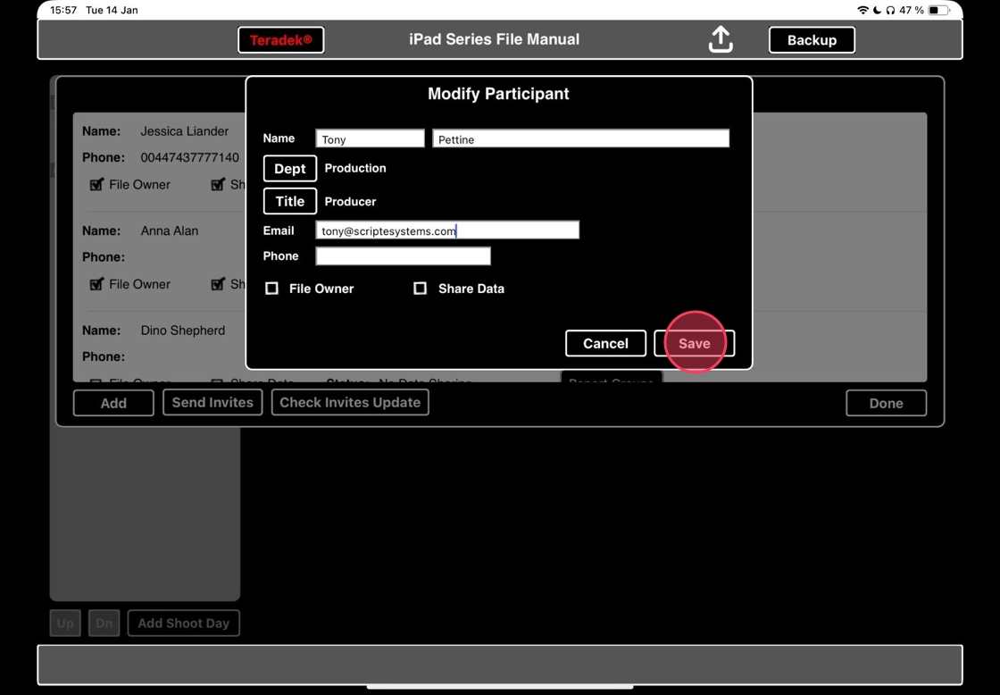Open the Title selector
This screenshot has width=1000, height=695.
pyautogui.click(x=290, y=201)
